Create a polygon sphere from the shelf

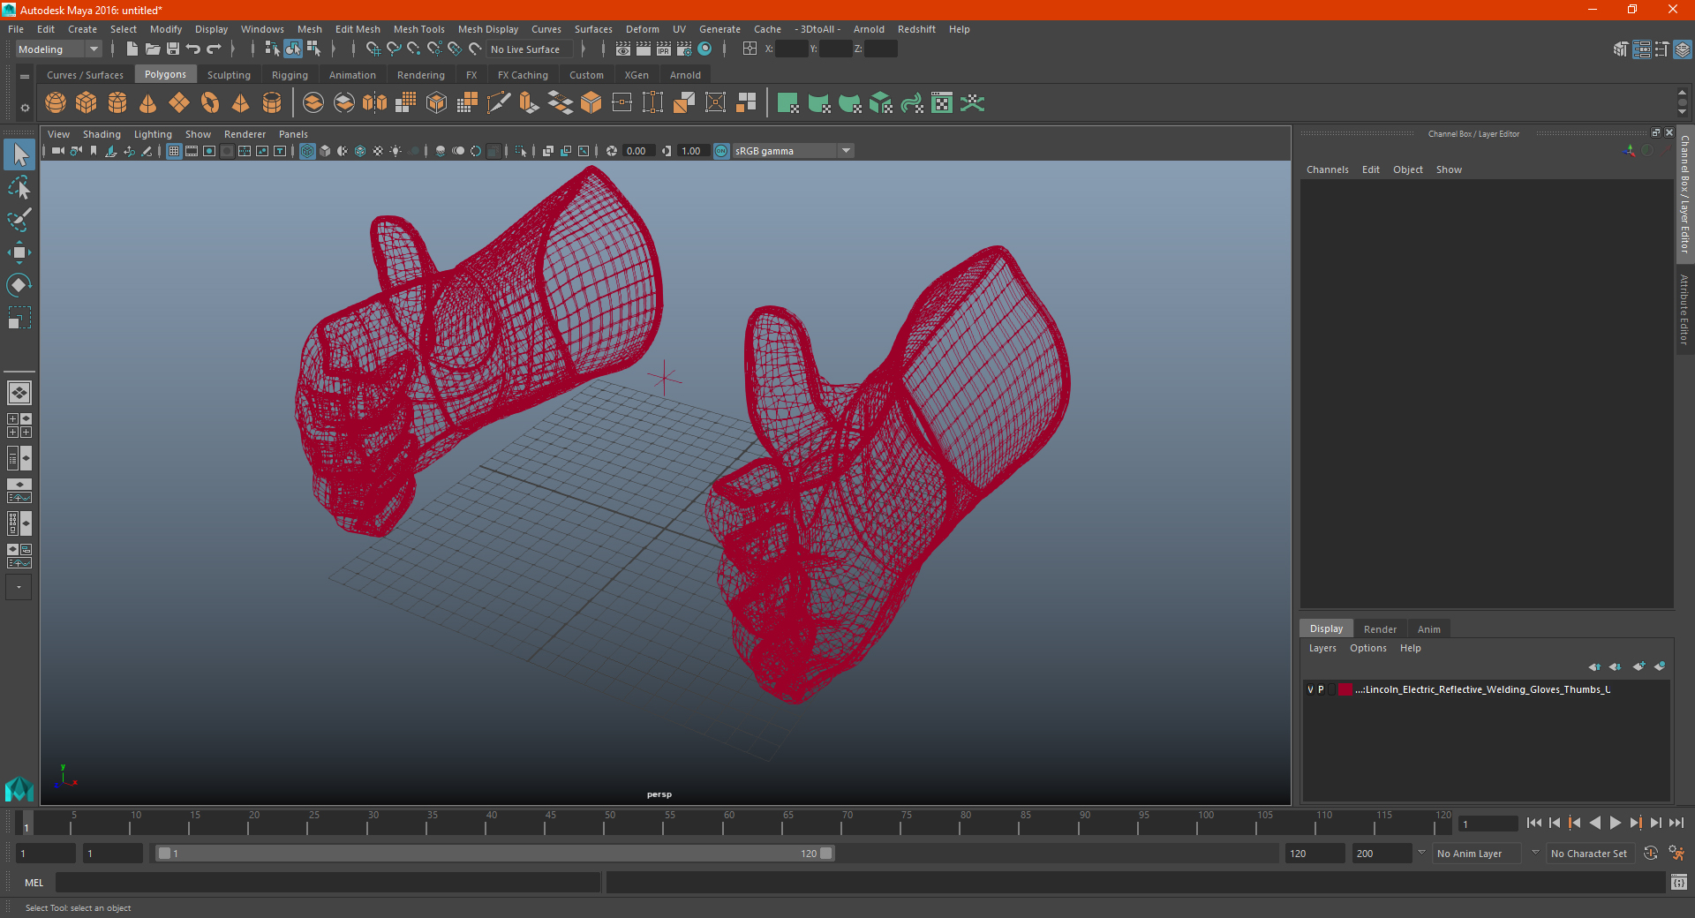pyautogui.click(x=56, y=103)
